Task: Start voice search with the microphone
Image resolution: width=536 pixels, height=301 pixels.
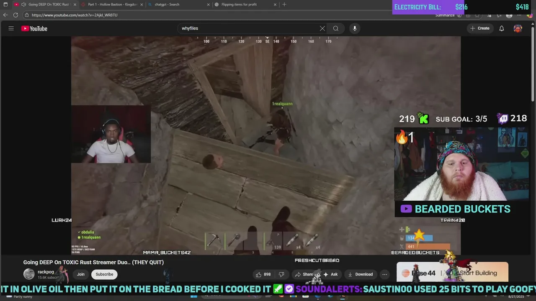Action: point(355,28)
